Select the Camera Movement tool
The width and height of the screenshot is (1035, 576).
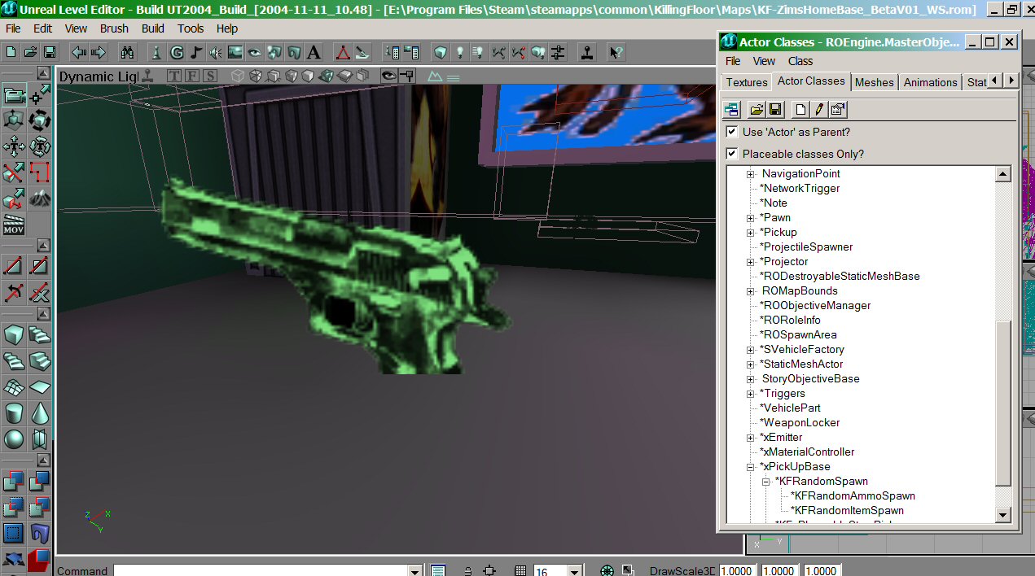point(14,96)
